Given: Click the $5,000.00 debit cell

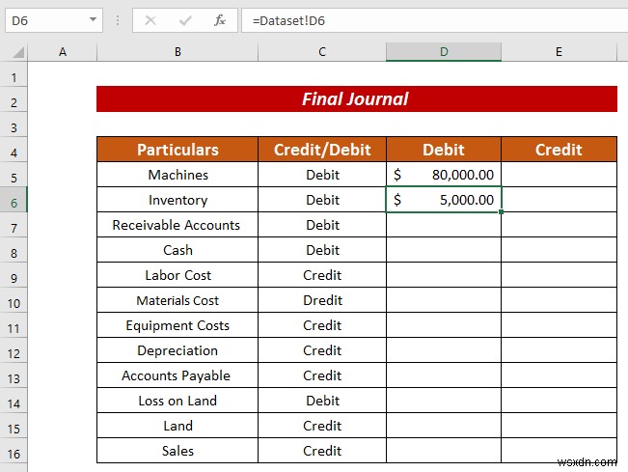Looking at the screenshot, I should coord(444,200).
